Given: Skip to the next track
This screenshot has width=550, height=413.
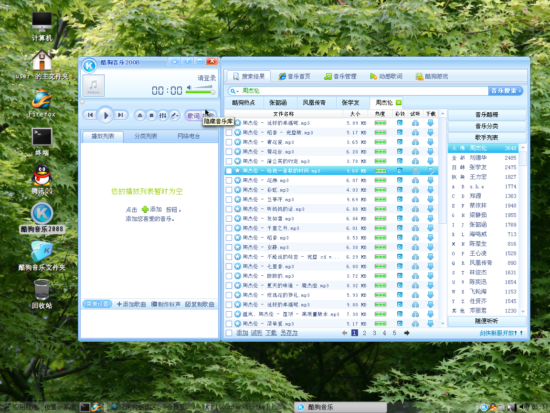Looking at the screenshot, I should (121, 115).
